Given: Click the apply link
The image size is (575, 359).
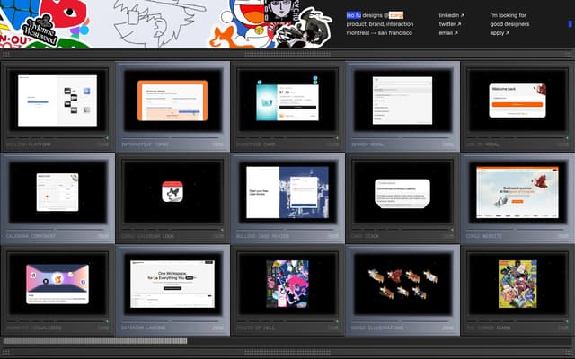Looking at the screenshot, I should (500, 33).
